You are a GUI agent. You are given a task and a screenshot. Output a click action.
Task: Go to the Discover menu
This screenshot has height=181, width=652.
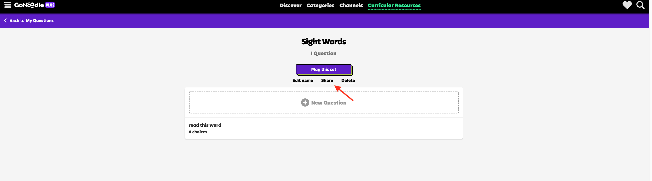click(291, 5)
